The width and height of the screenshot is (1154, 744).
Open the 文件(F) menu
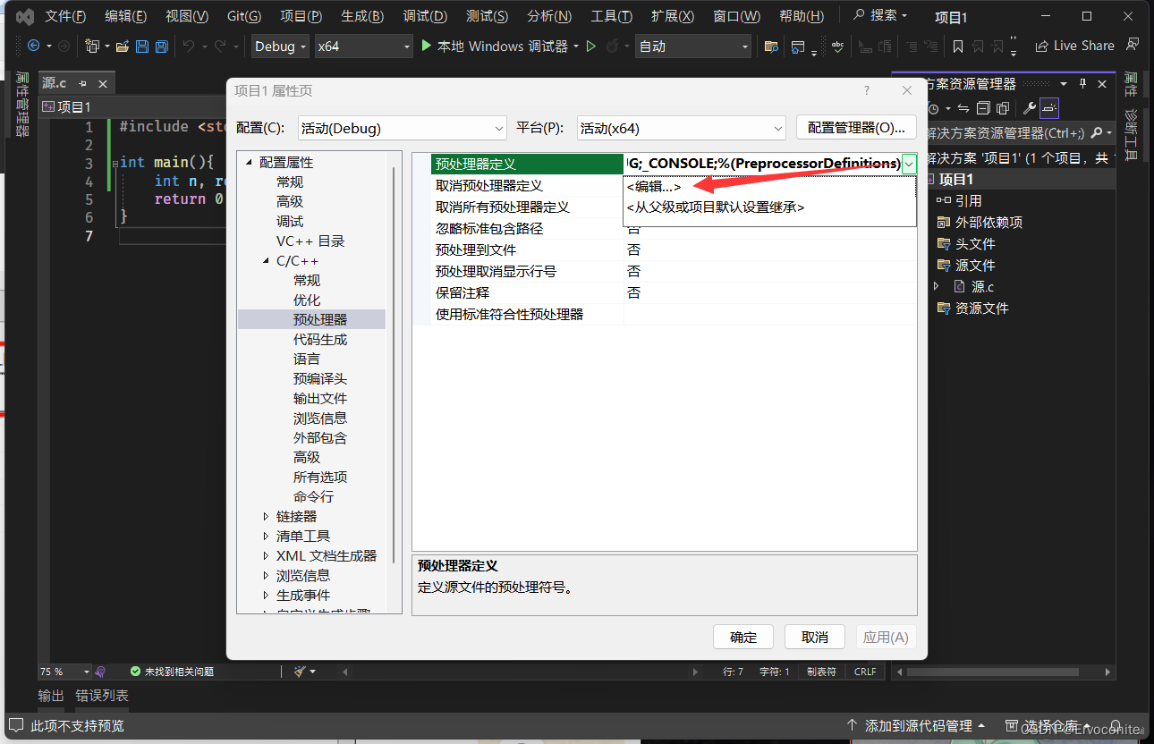click(x=66, y=16)
